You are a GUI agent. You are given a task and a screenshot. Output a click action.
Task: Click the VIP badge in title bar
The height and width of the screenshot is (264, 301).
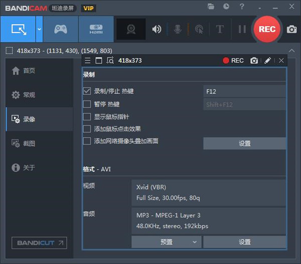coord(88,8)
